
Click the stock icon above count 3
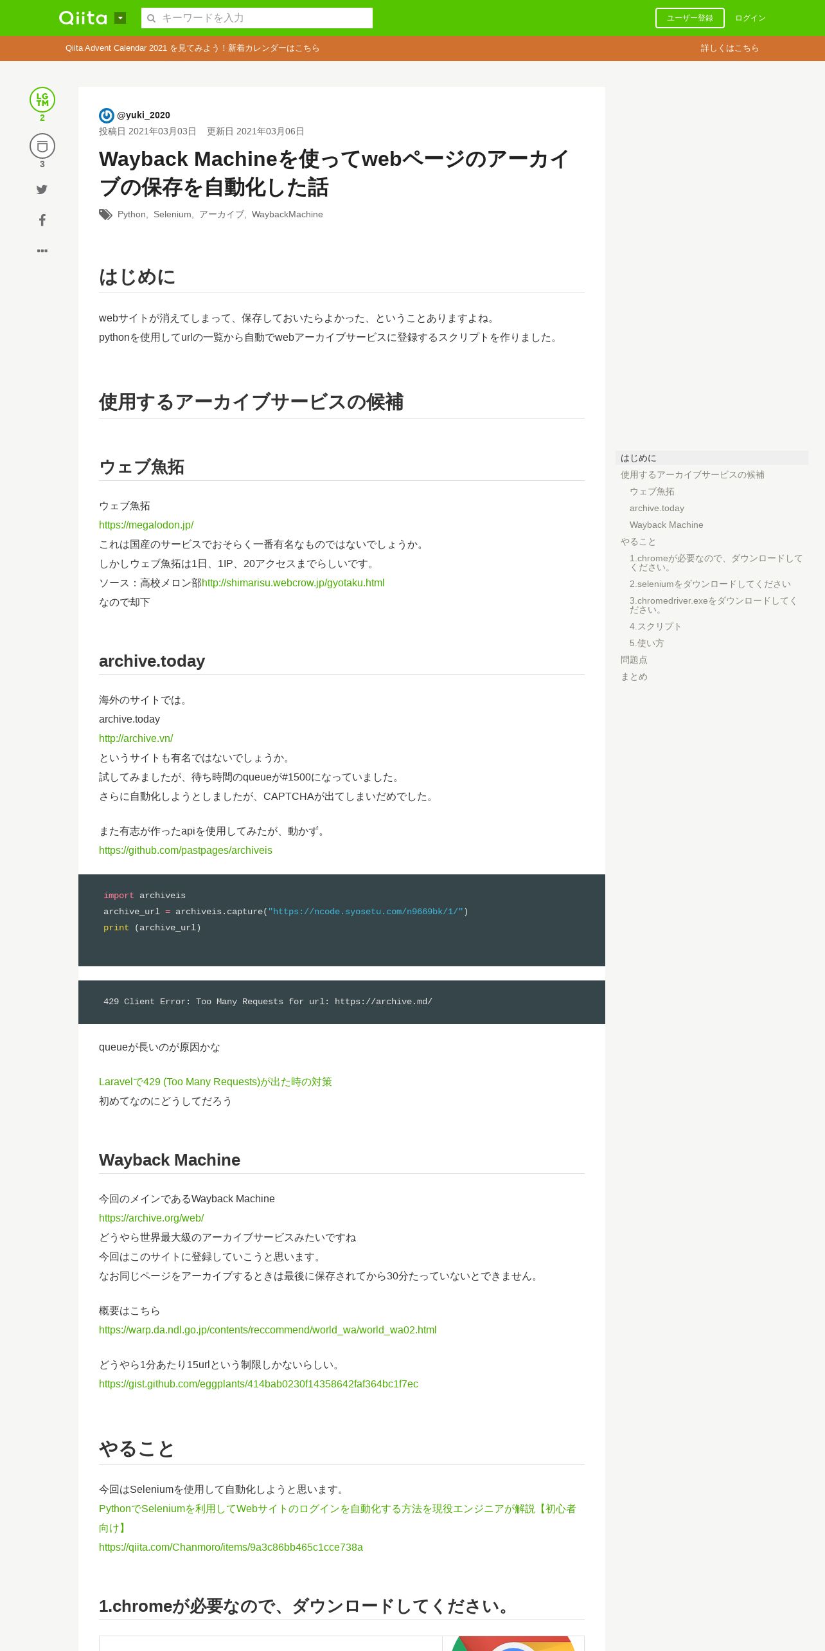click(42, 146)
